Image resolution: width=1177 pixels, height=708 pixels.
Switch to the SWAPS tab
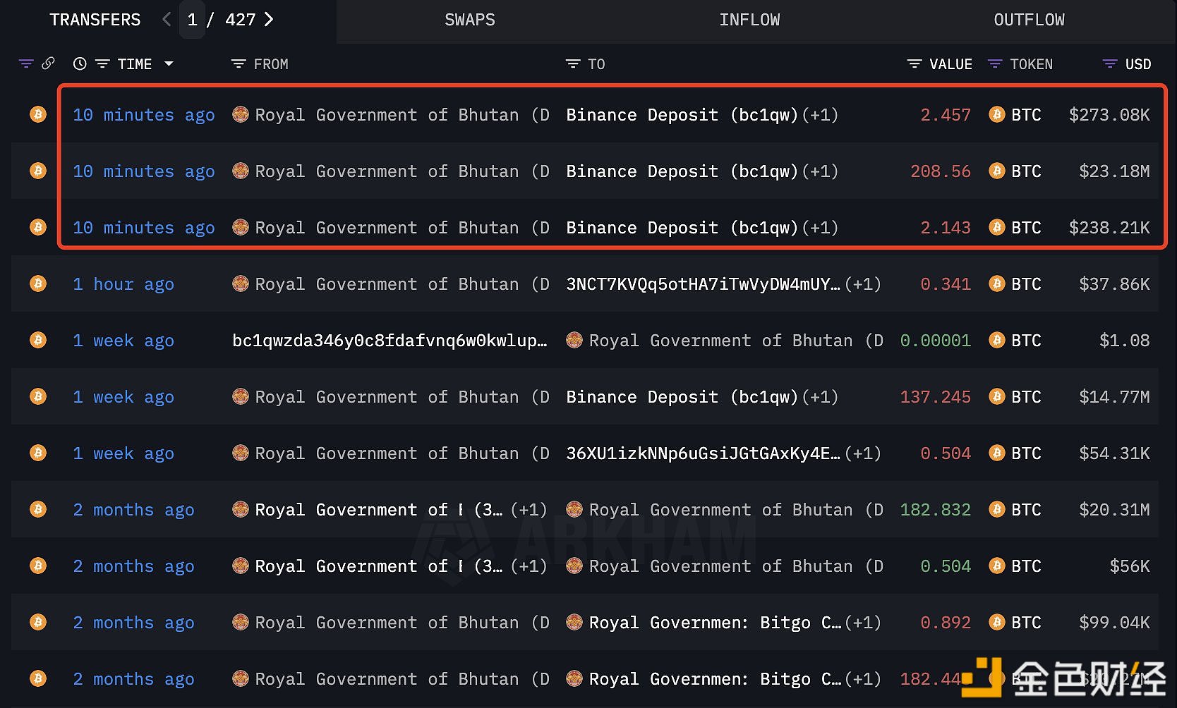pyautogui.click(x=469, y=20)
